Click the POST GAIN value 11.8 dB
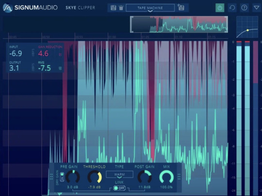 145,187
